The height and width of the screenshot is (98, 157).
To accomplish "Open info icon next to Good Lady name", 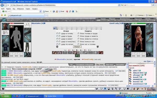I will coord(123,23).
